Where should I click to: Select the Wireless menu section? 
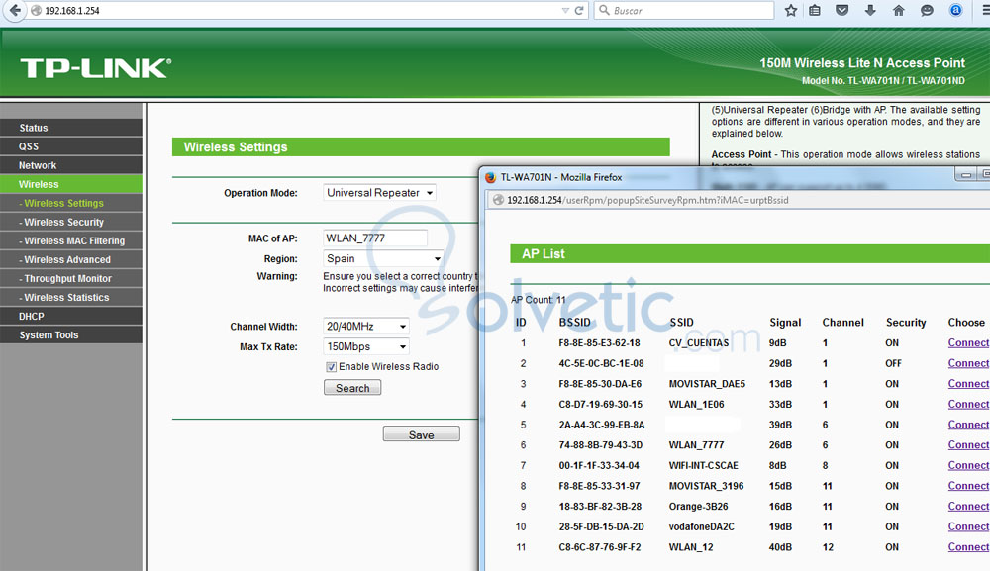(71, 184)
